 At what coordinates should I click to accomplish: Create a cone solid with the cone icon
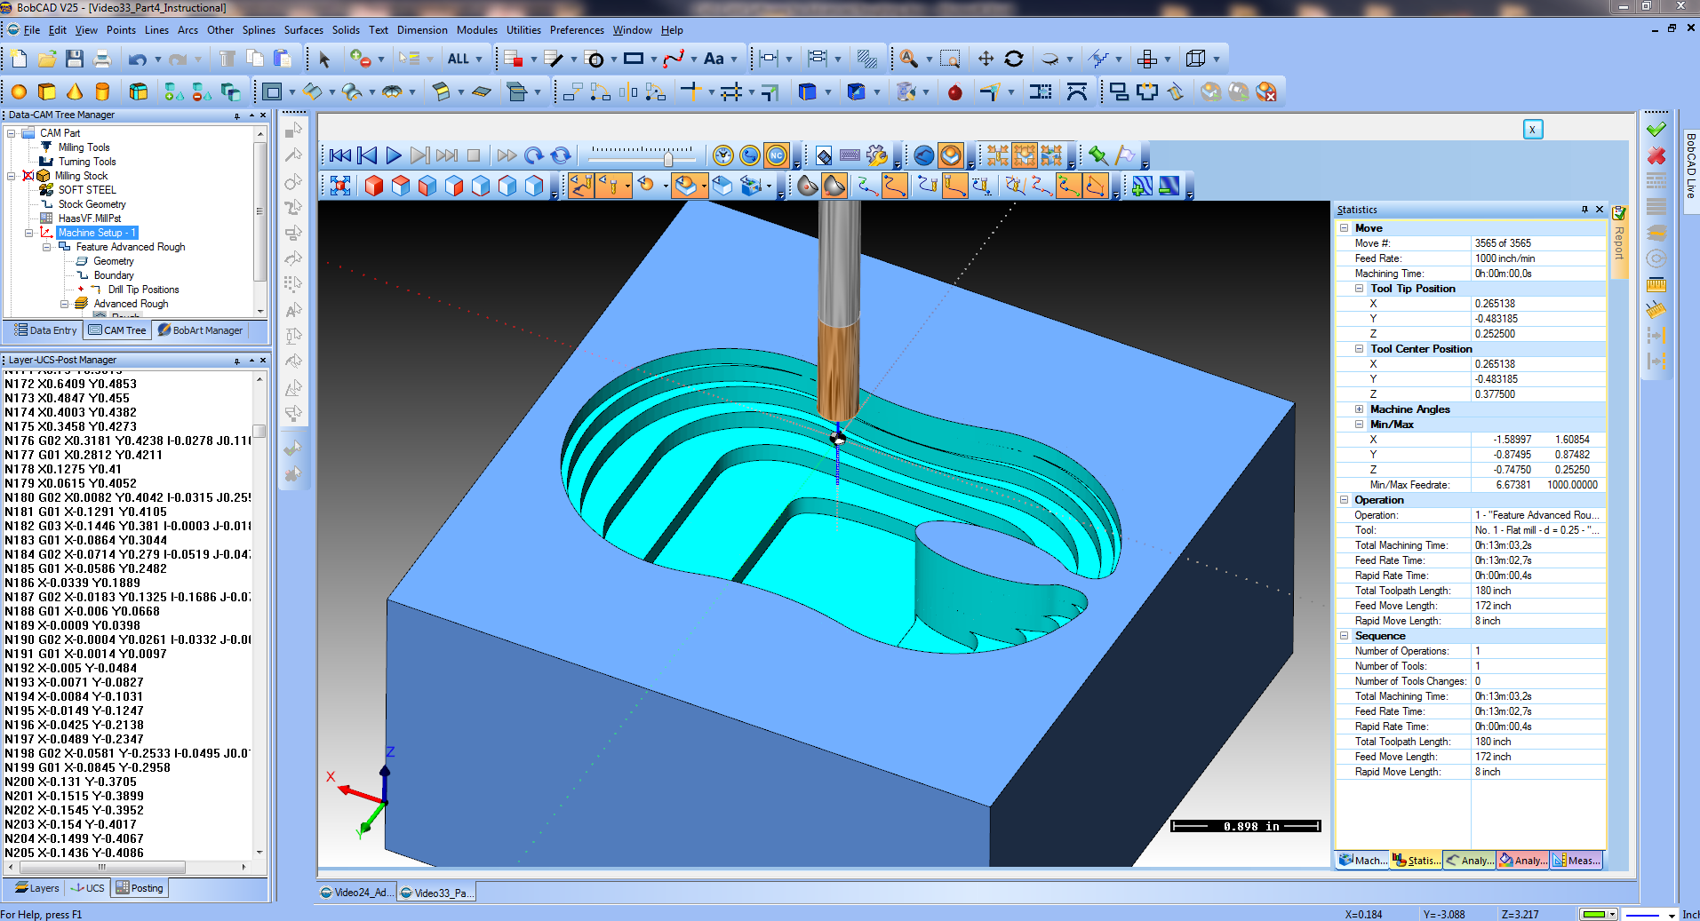[75, 91]
